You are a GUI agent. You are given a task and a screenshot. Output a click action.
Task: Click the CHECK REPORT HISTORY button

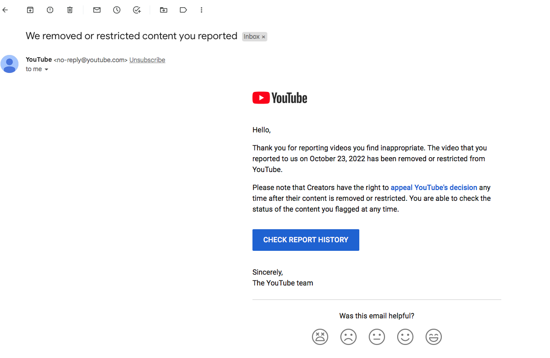pos(306,240)
